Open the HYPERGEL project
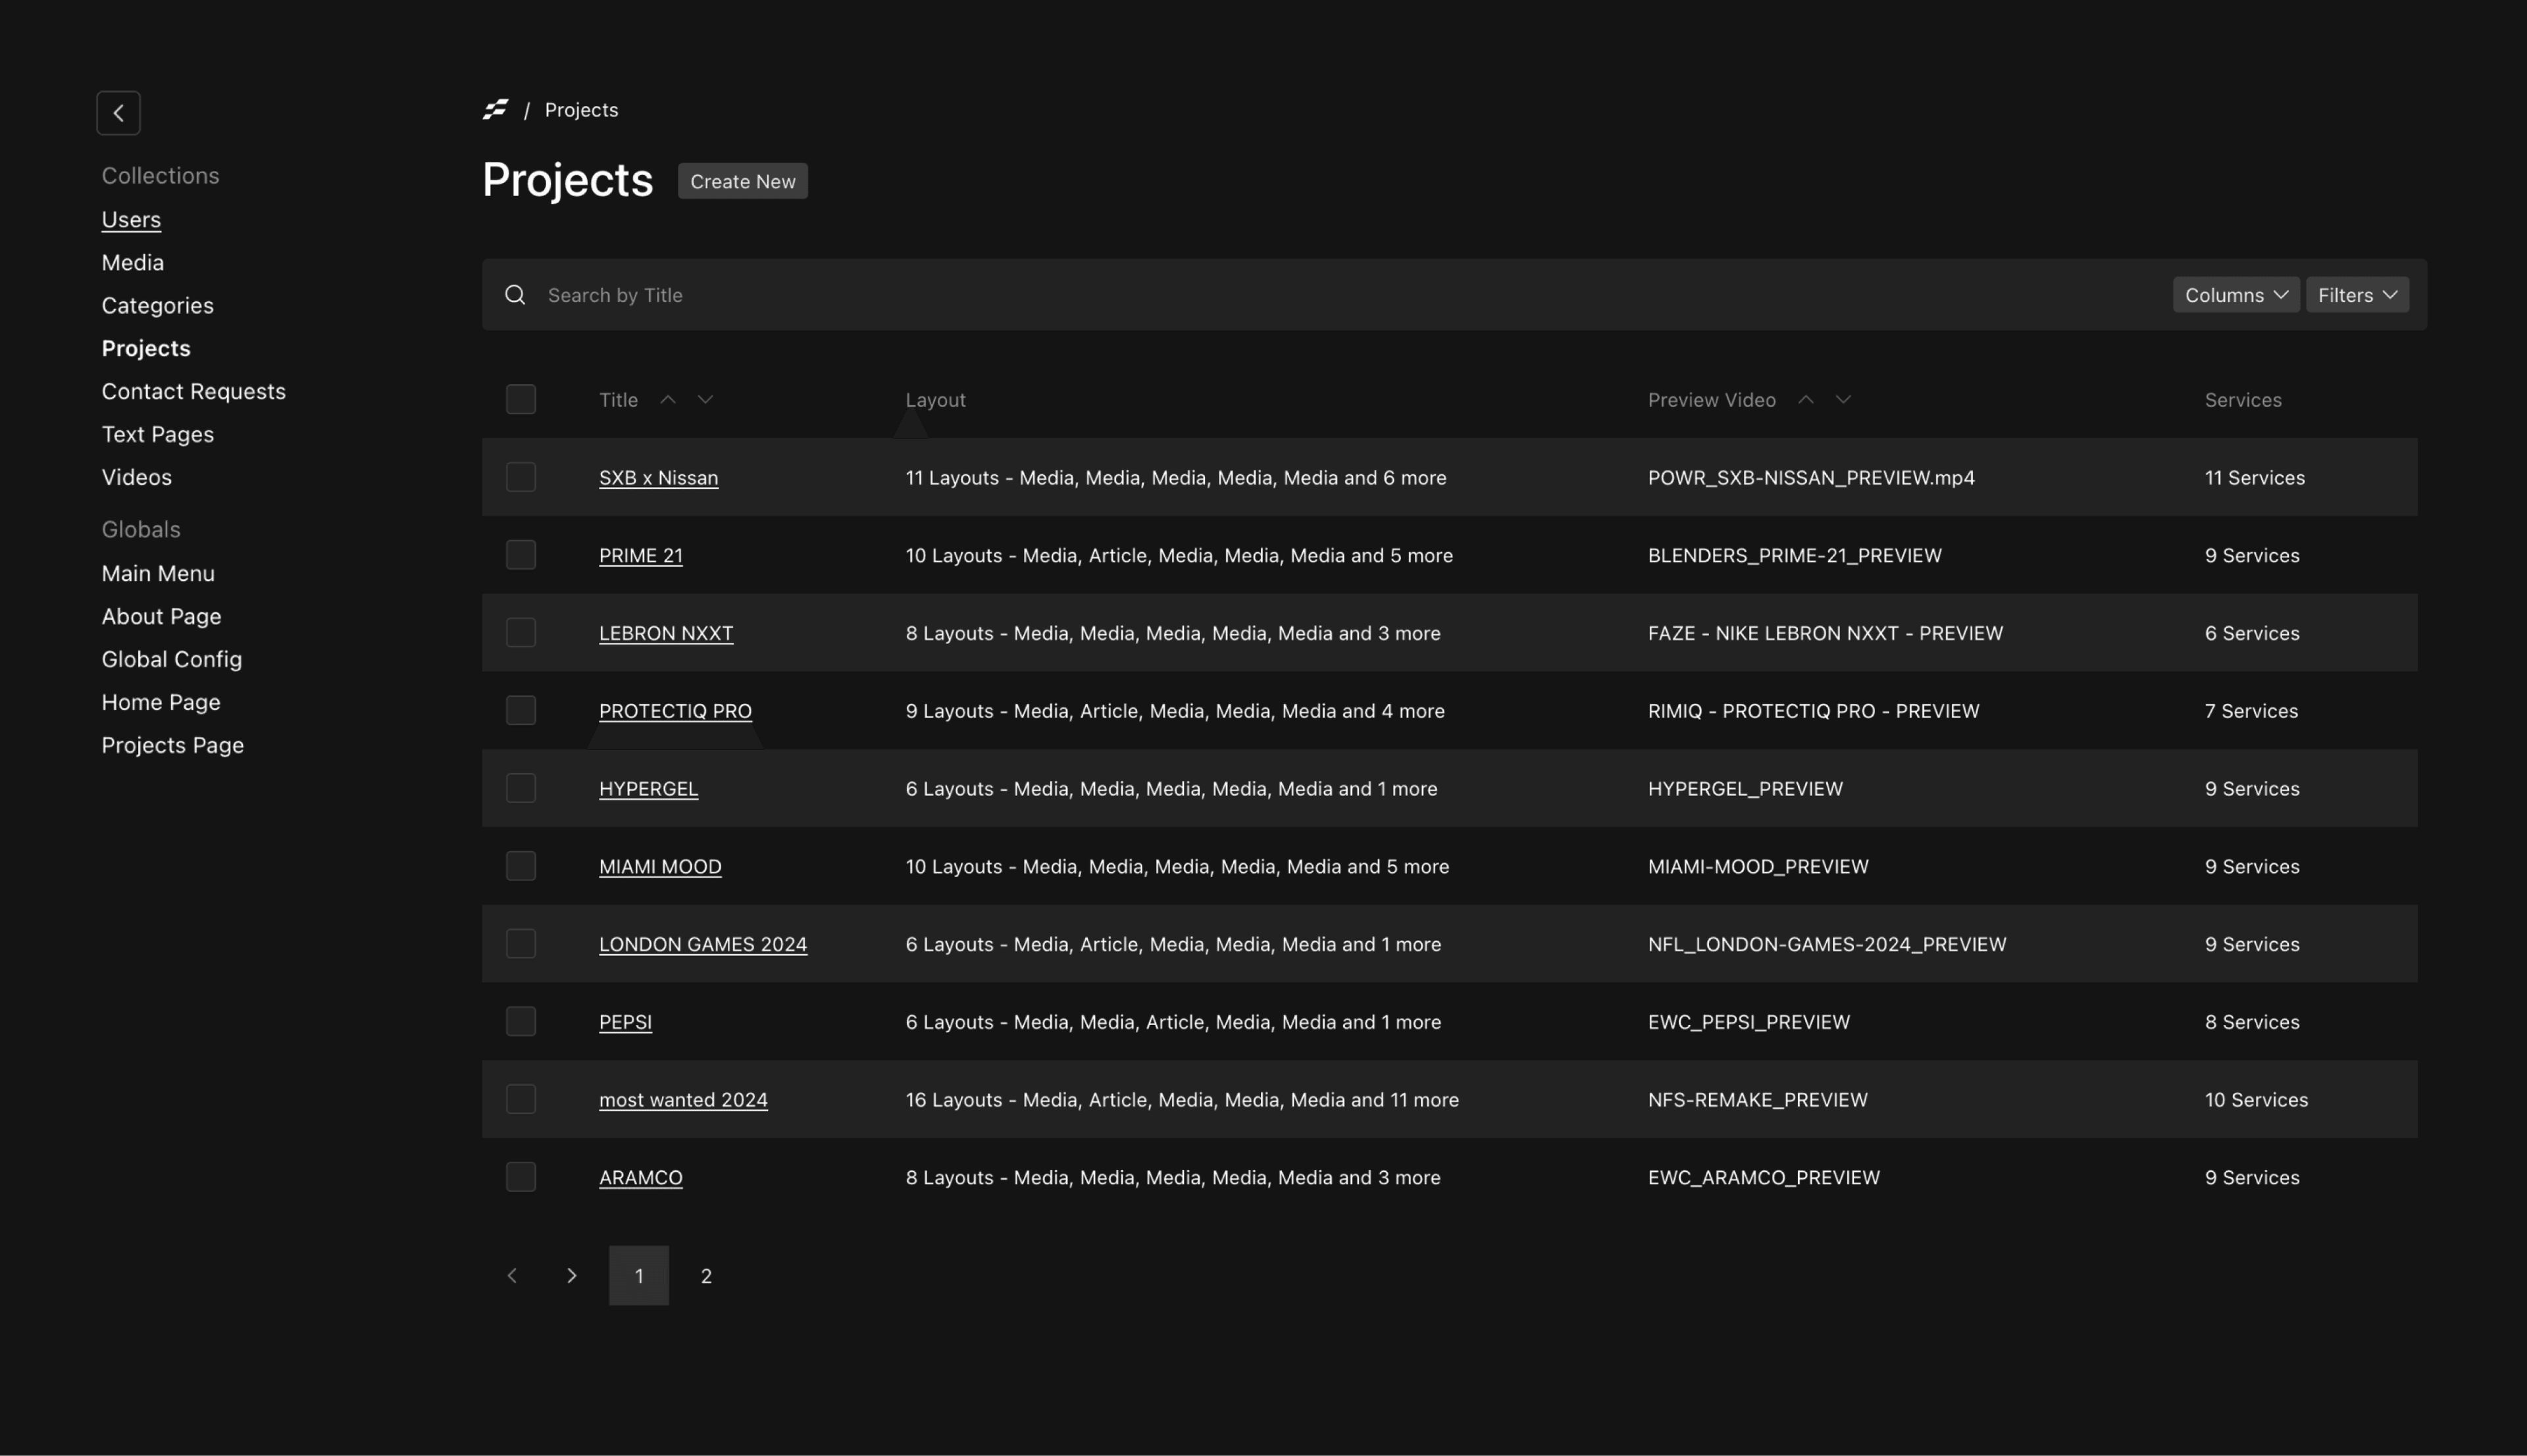This screenshot has height=1456, width=2527. pyautogui.click(x=649, y=789)
